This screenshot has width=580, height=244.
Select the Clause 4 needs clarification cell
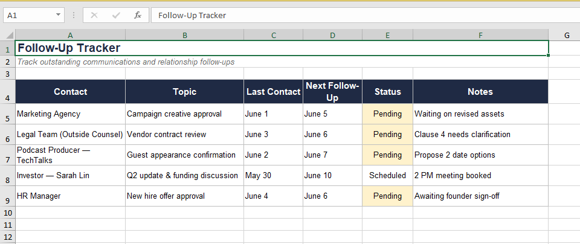point(480,135)
